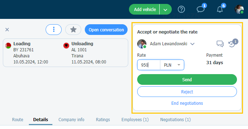Open the help question mark icon
248x129 pixels.
click(181, 10)
